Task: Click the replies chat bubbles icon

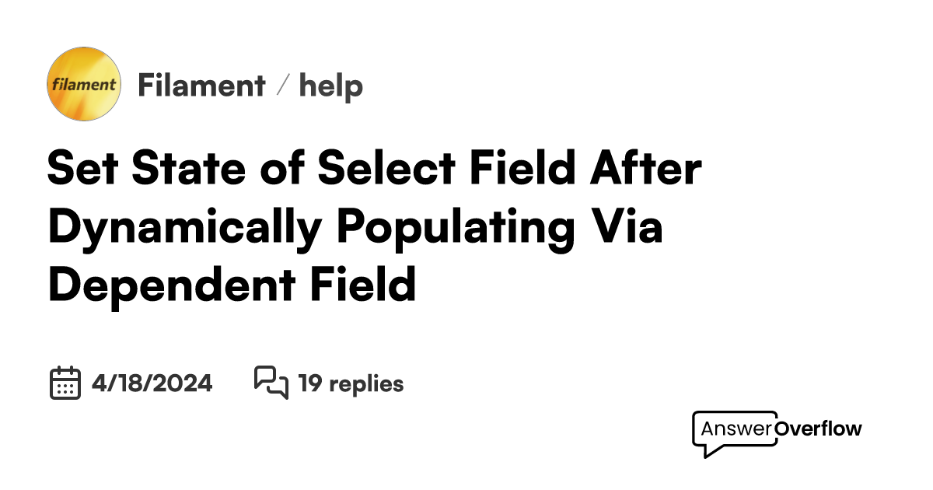Action: [271, 382]
